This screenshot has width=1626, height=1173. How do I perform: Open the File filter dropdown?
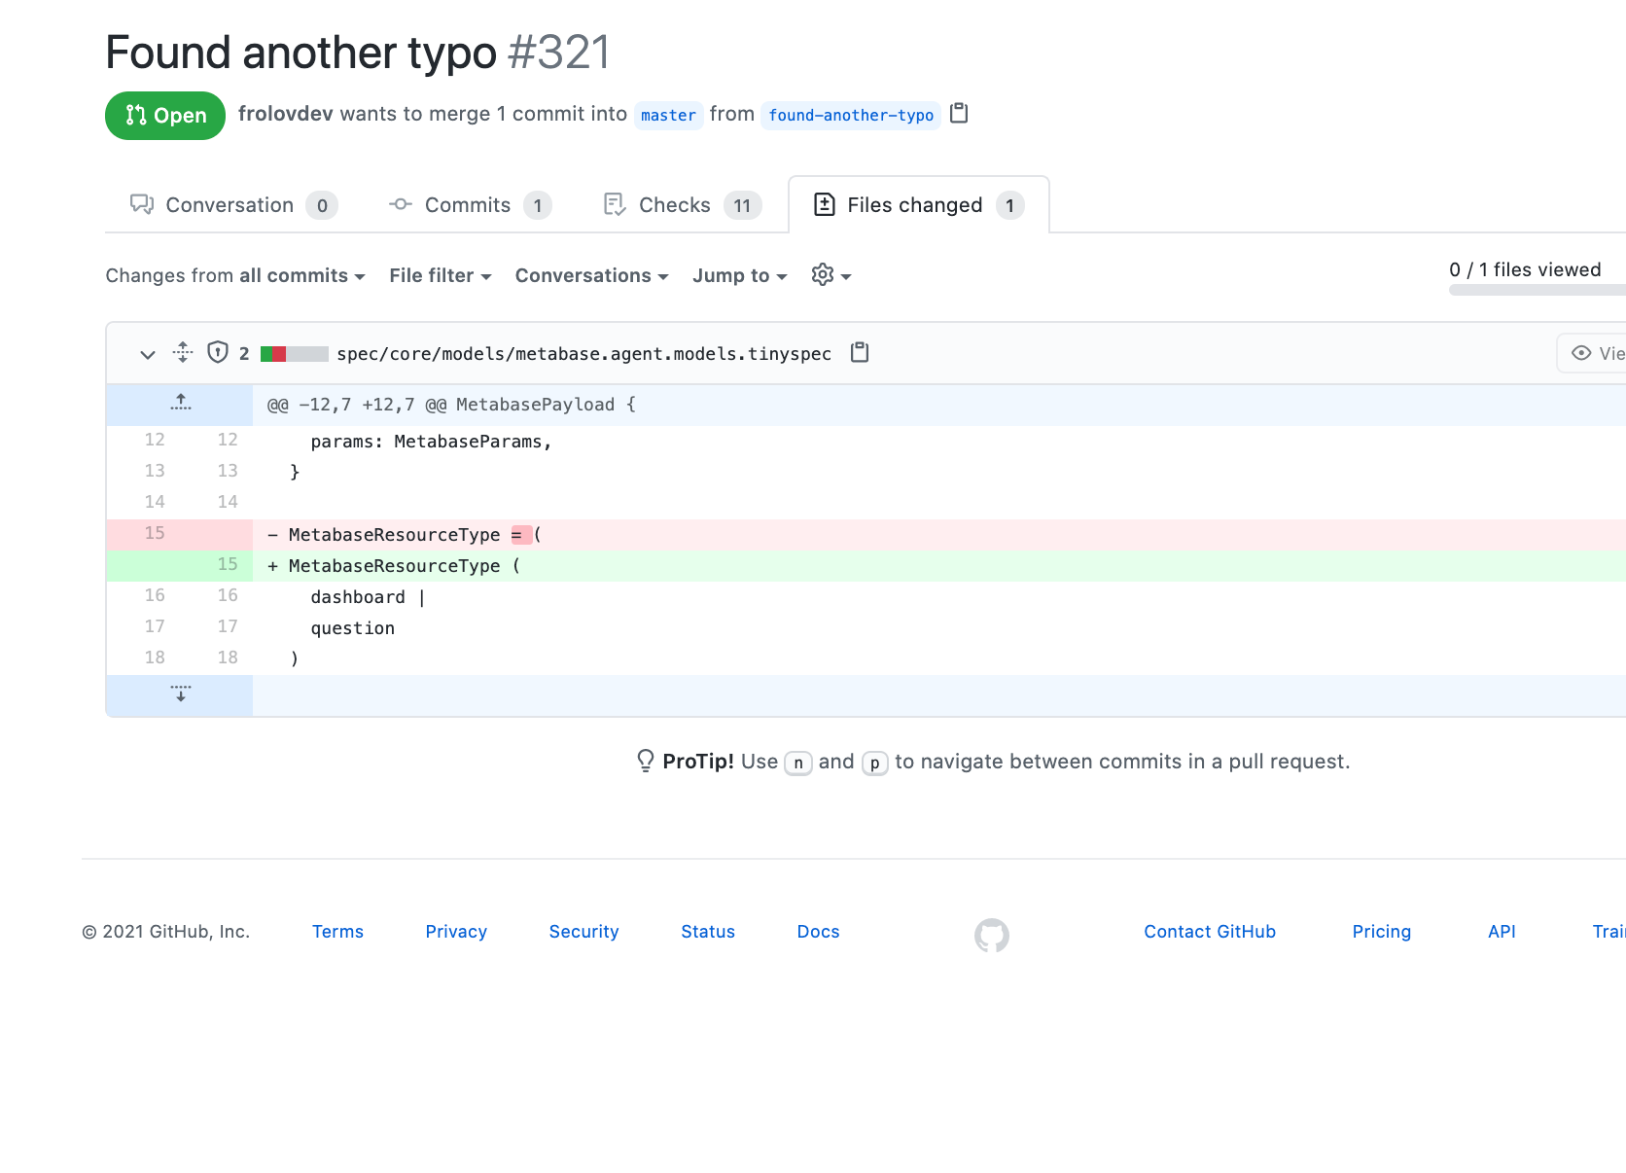coord(441,276)
